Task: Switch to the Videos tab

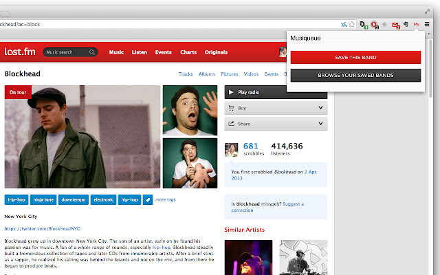Action: 251,74
